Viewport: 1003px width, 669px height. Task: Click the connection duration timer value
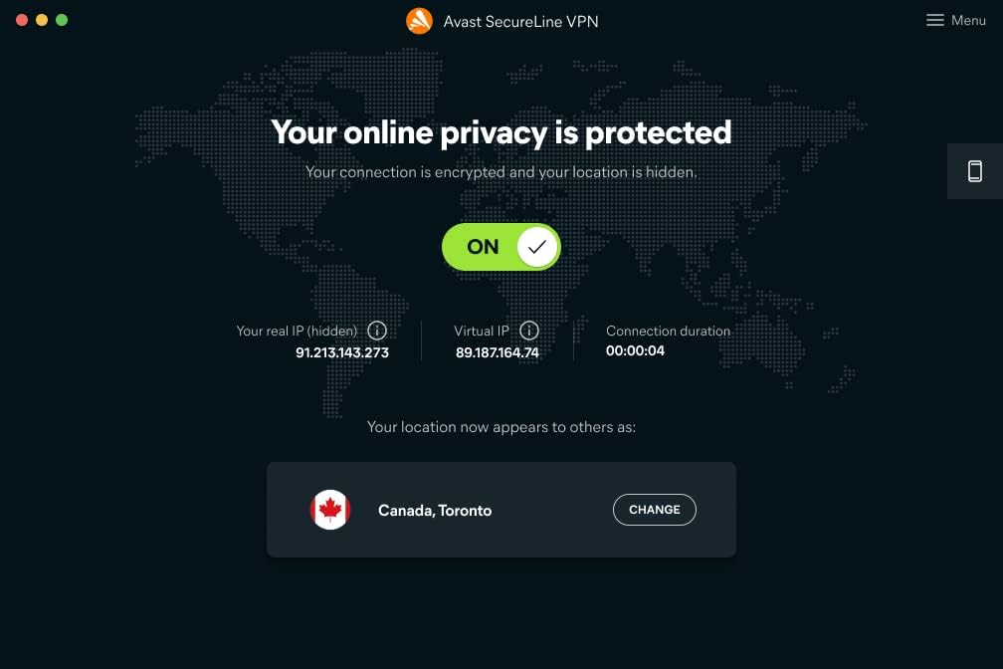[635, 350]
